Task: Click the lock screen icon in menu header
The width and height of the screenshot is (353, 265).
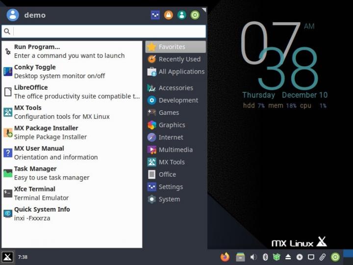Action: tap(169, 15)
